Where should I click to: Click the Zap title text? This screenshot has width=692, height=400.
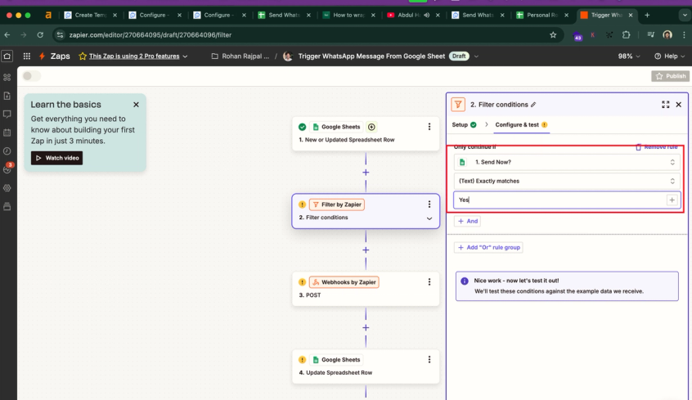click(371, 56)
